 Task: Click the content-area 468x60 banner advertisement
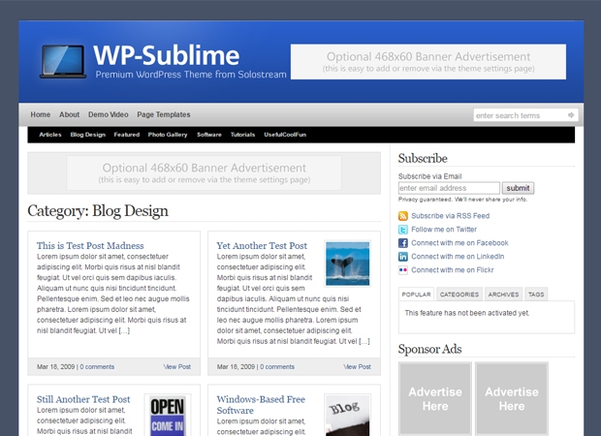(x=205, y=172)
